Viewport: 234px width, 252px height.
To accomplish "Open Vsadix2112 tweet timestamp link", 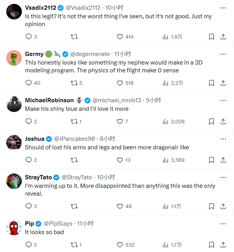I will point(104,8).
